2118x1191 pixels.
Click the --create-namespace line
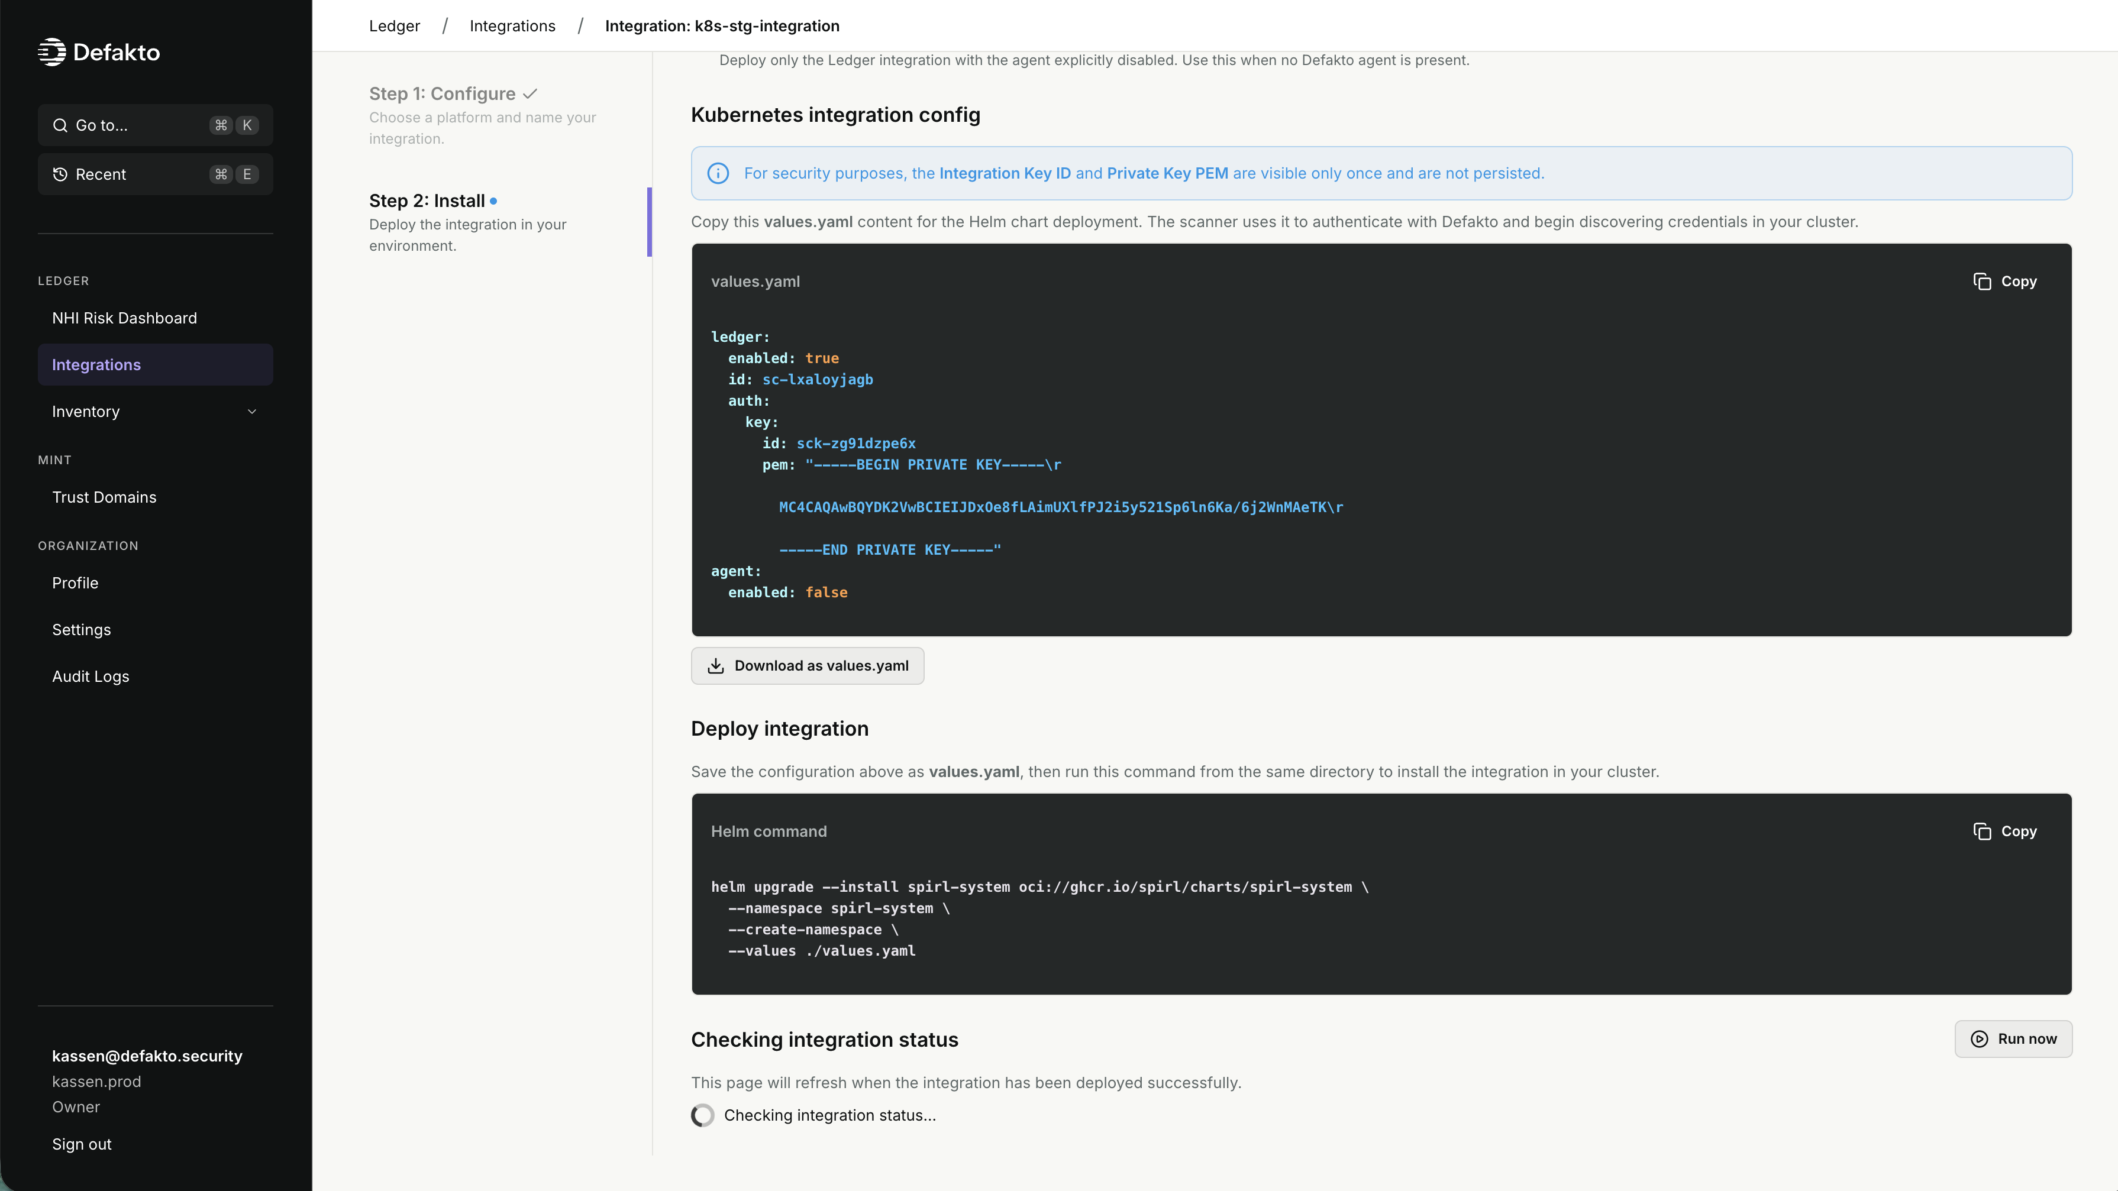pyautogui.click(x=813, y=930)
